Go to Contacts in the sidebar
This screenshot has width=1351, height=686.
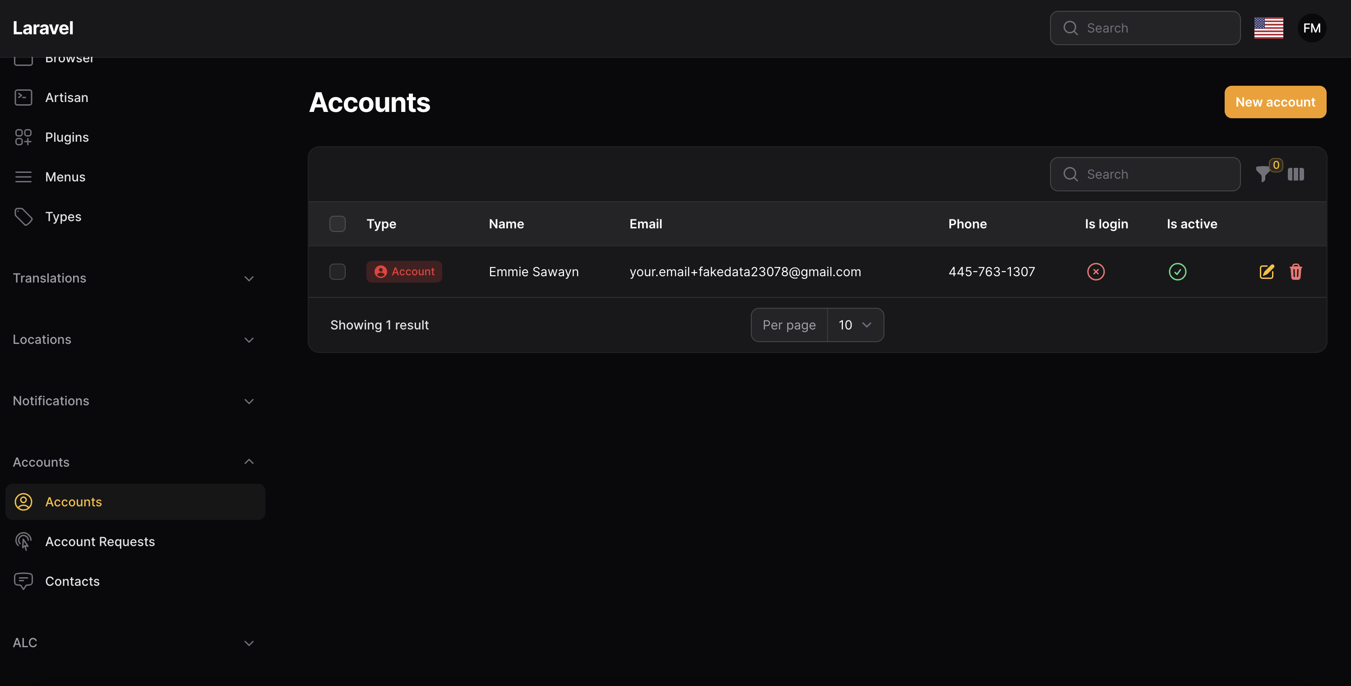point(72,581)
